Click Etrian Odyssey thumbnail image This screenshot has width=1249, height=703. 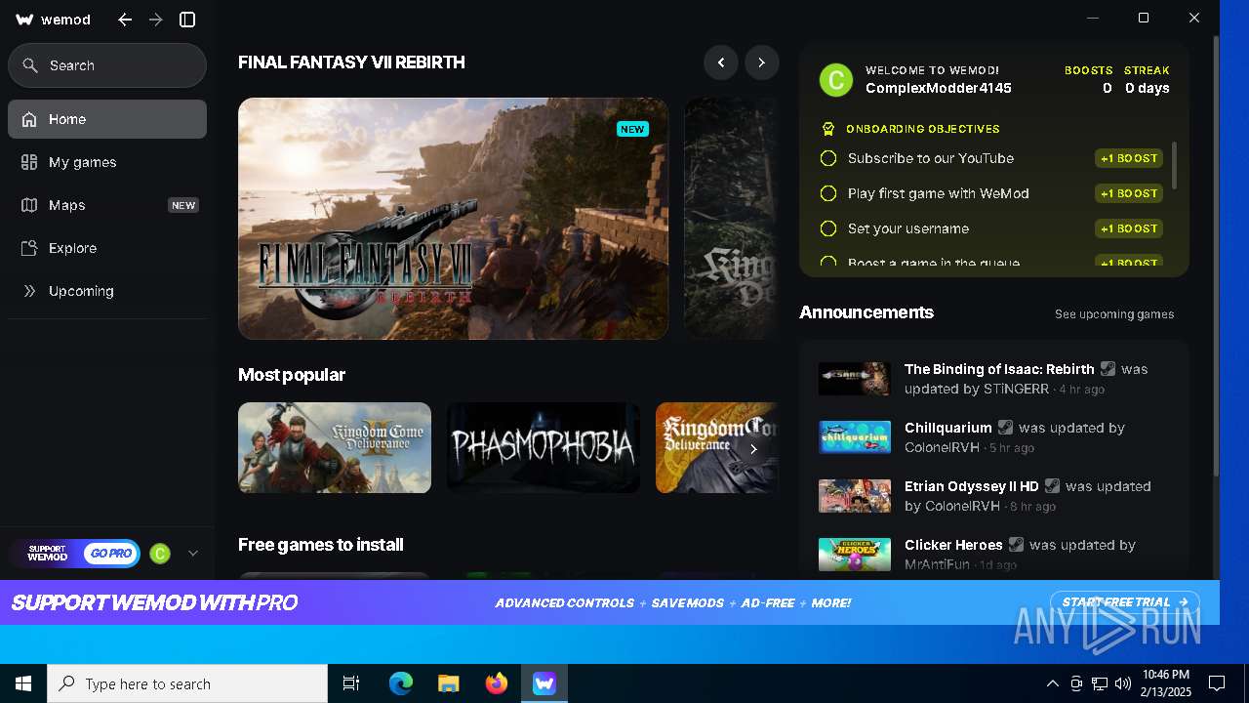point(855,496)
